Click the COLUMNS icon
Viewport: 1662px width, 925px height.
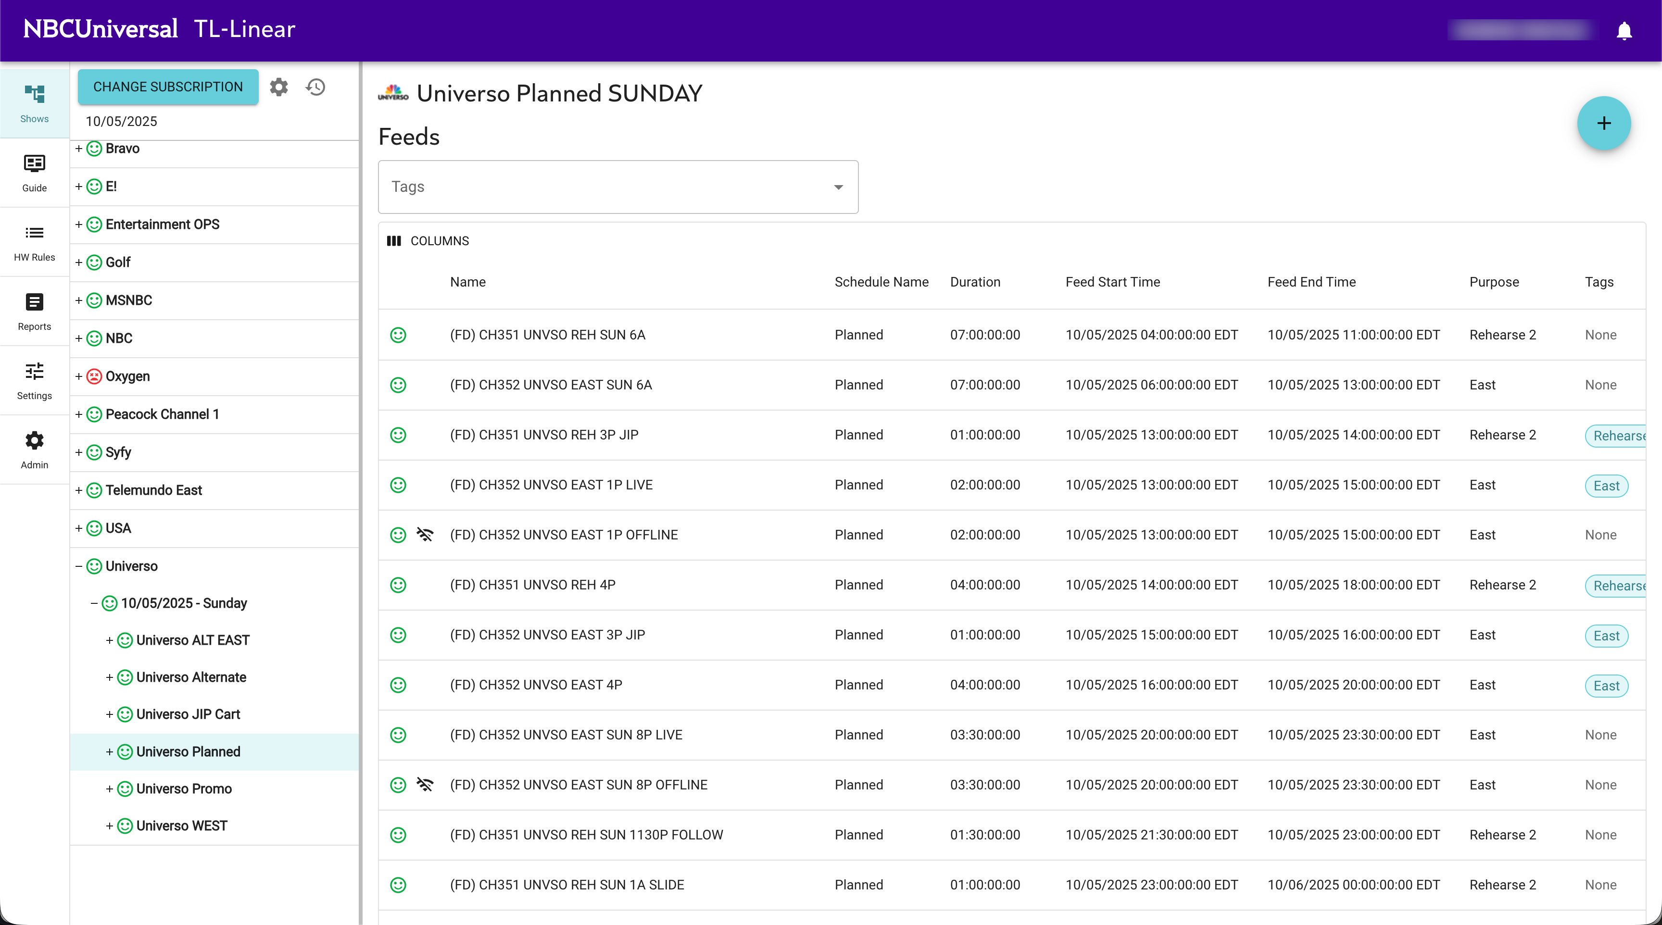click(x=394, y=240)
